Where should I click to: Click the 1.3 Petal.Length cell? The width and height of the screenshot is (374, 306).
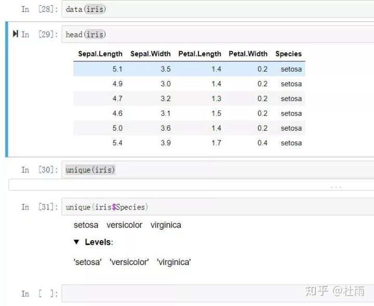tap(216, 99)
